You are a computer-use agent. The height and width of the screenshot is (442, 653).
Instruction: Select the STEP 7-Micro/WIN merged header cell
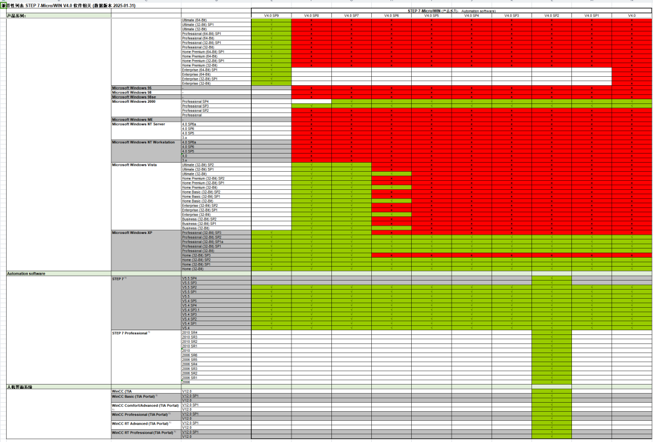tap(452, 11)
